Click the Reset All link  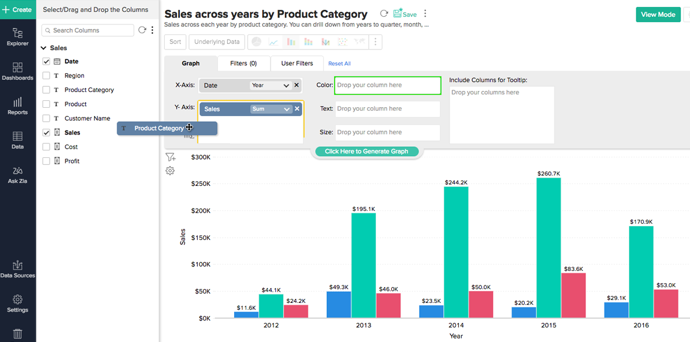click(339, 64)
